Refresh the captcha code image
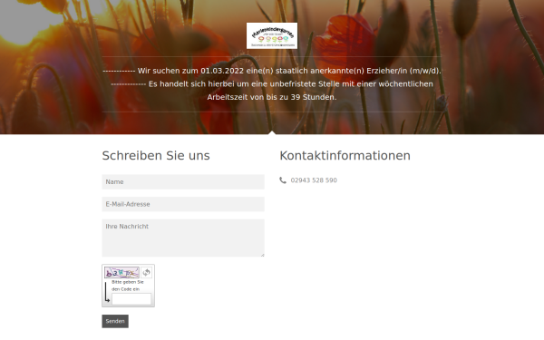This screenshot has width=544, height=340. click(146, 272)
